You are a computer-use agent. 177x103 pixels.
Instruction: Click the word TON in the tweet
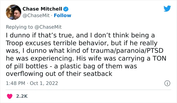pos(159,58)
